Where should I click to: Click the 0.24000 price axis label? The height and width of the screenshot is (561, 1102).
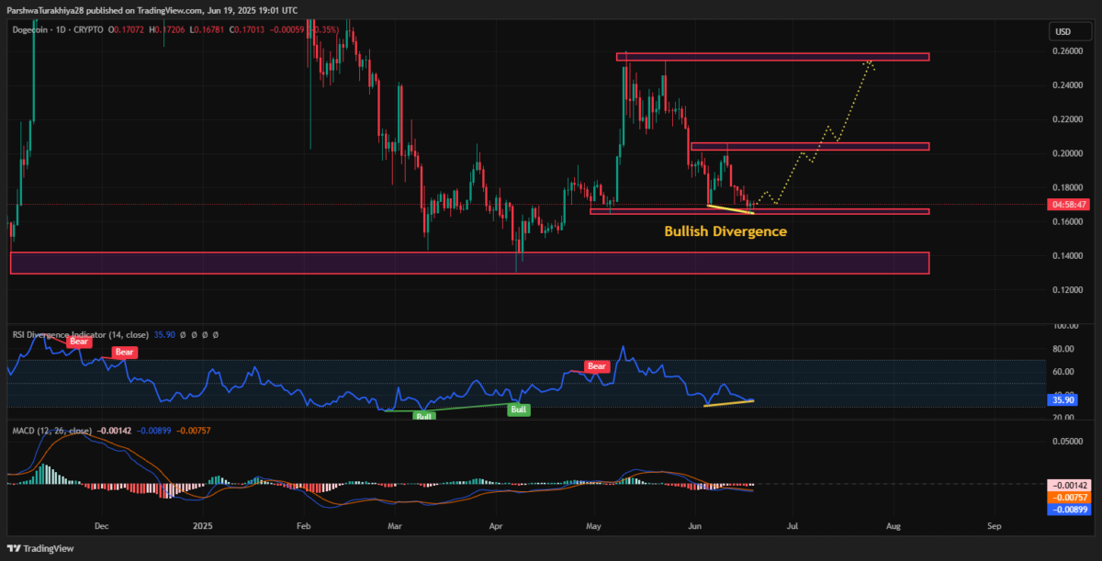point(1067,85)
